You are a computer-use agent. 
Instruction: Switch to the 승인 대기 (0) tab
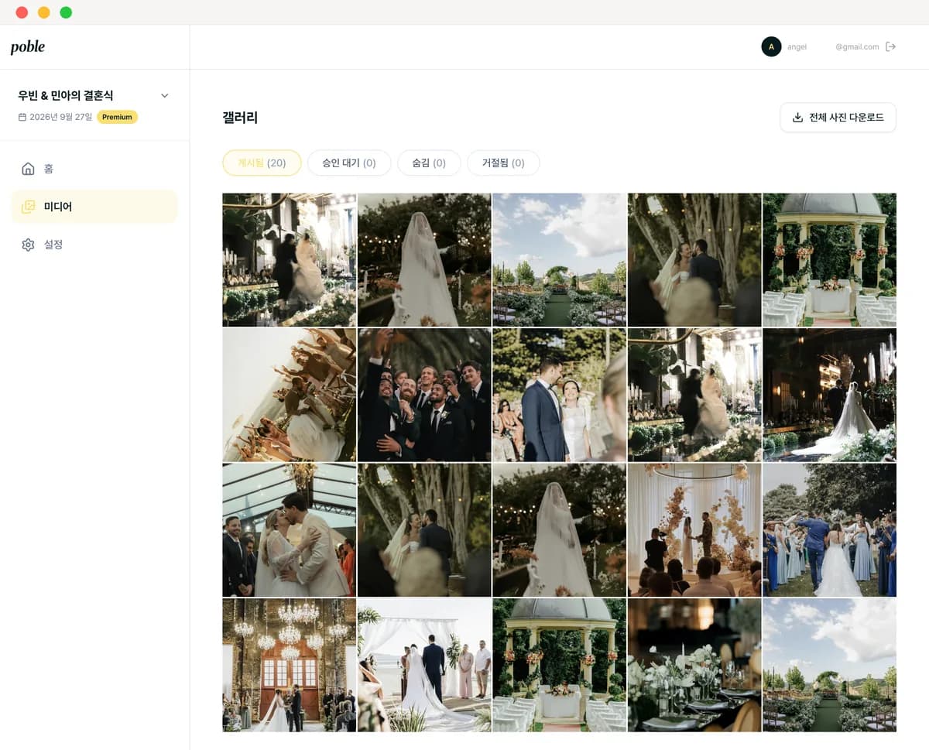click(x=348, y=163)
